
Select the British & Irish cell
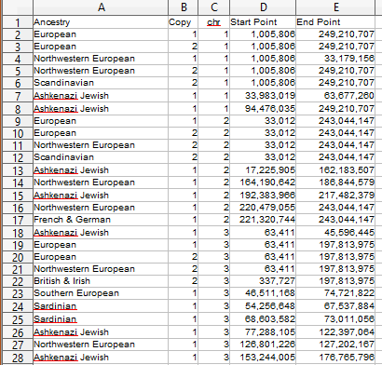click(x=101, y=281)
